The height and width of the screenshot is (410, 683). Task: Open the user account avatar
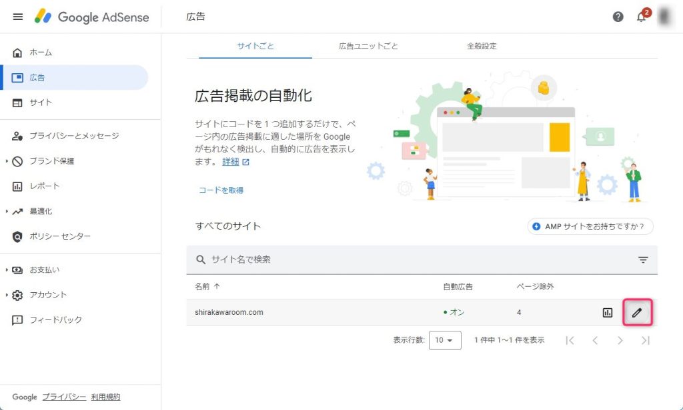[666, 17]
